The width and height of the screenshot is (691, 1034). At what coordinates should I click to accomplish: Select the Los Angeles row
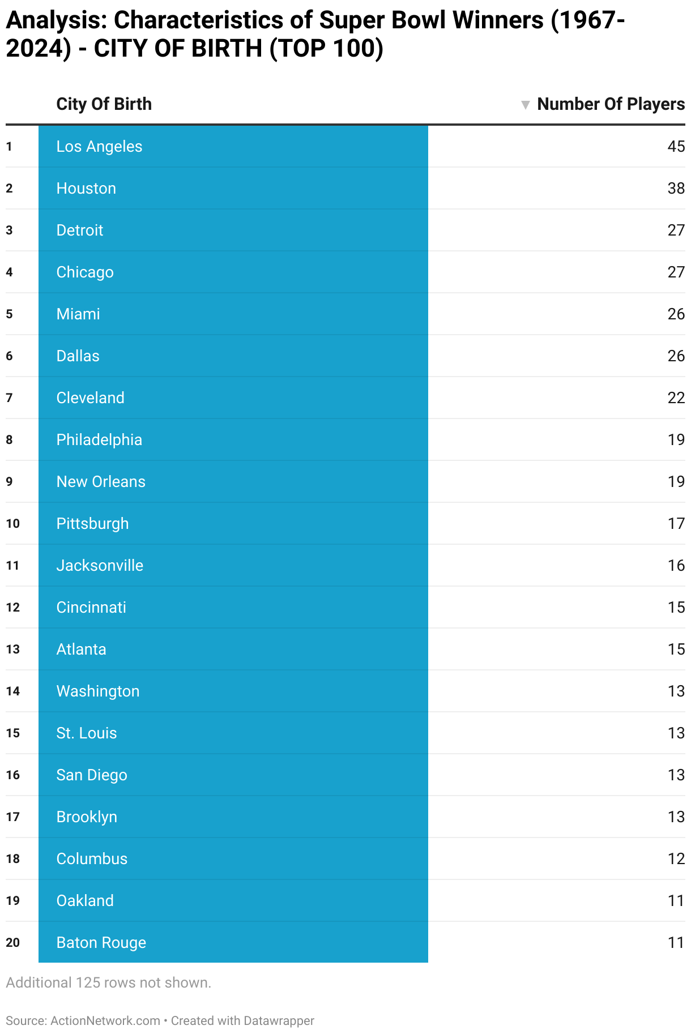click(345, 146)
